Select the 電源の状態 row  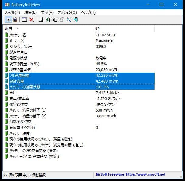[80, 58]
